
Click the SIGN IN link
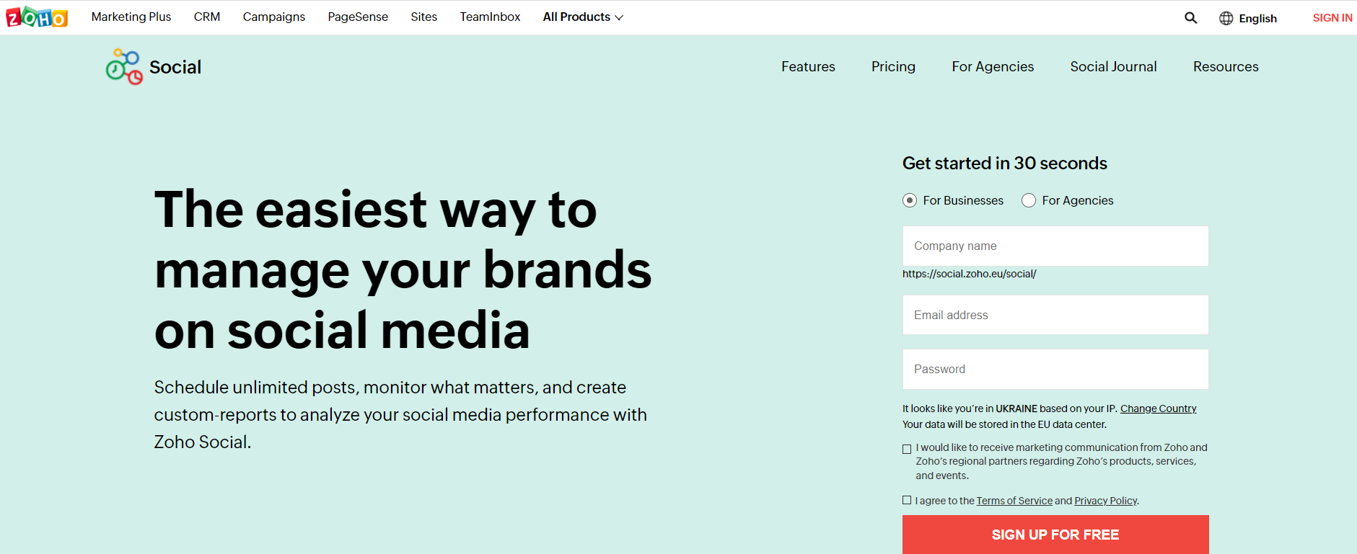point(1332,18)
